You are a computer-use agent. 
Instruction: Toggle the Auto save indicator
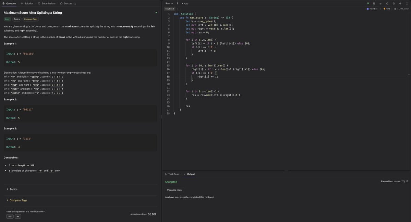click(185, 3)
